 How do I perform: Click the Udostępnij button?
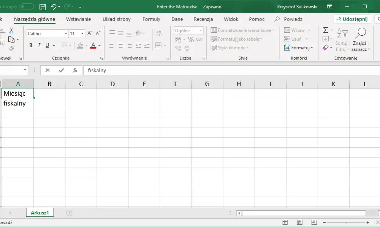click(352, 19)
